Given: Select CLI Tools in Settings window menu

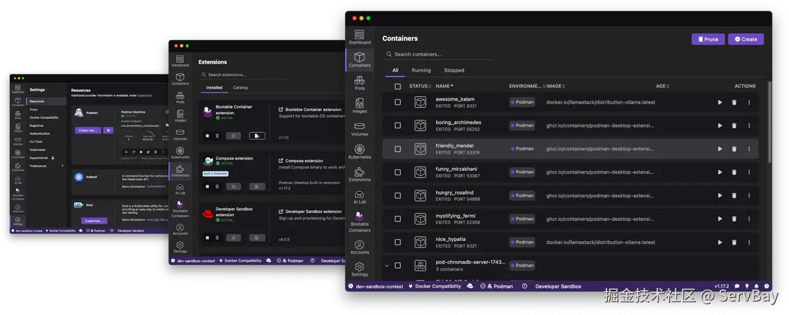Looking at the screenshot, I should [x=46, y=142].
